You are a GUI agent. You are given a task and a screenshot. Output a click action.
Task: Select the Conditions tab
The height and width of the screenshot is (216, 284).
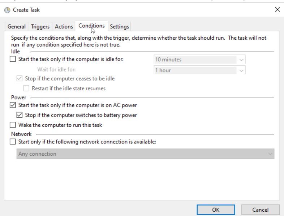pyautogui.click(x=91, y=26)
